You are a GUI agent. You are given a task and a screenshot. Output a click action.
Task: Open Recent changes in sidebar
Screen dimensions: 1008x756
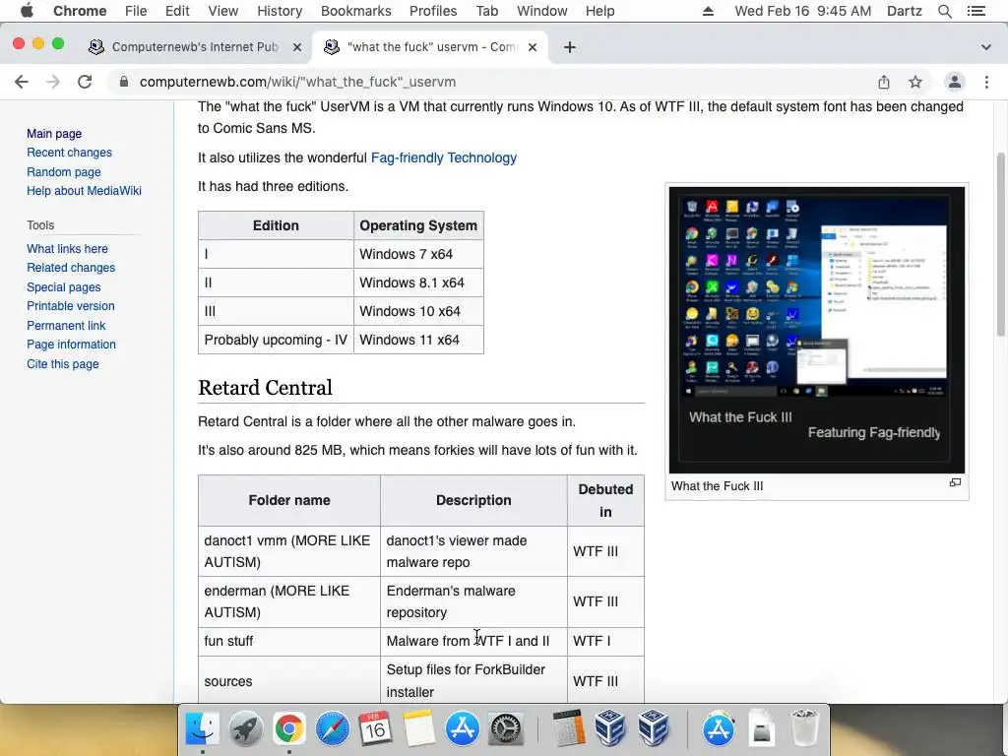69,153
